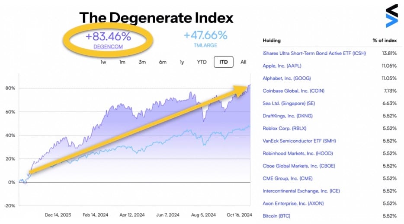
Task: Open iShares Ultra Short-Term Bond Active ETF (ICSH)
Action: click(314, 53)
